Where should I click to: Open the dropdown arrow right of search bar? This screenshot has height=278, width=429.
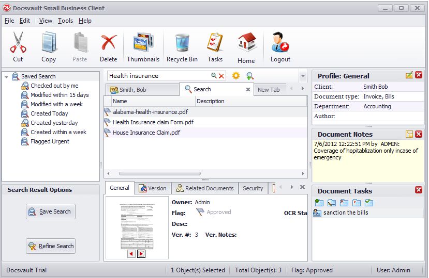click(303, 76)
